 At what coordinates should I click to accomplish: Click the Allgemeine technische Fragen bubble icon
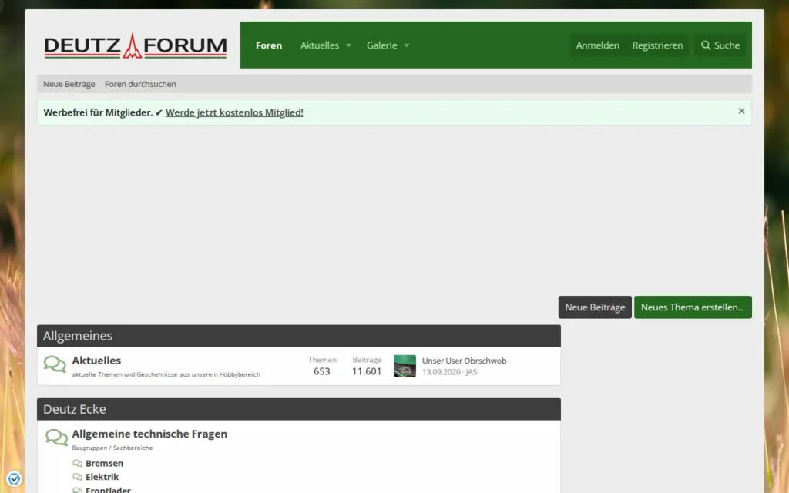pyautogui.click(x=56, y=438)
